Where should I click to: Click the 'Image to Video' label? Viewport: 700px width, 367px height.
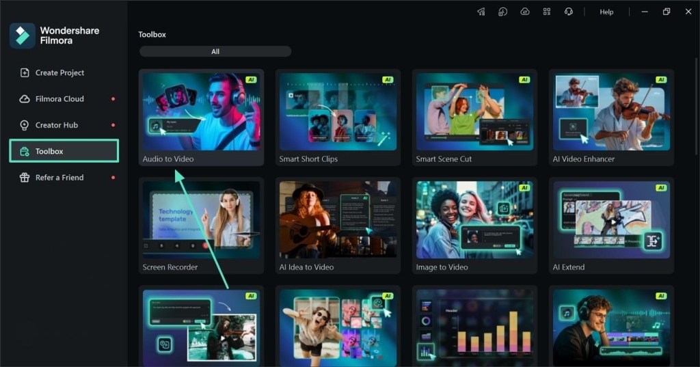442,267
